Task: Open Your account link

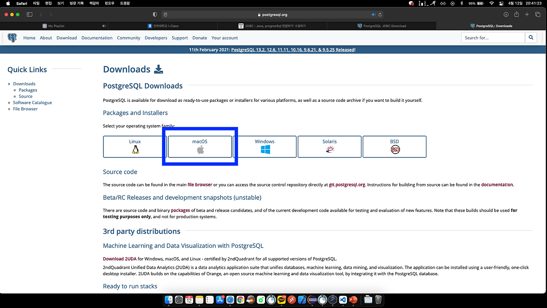Action: pos(225,38)
